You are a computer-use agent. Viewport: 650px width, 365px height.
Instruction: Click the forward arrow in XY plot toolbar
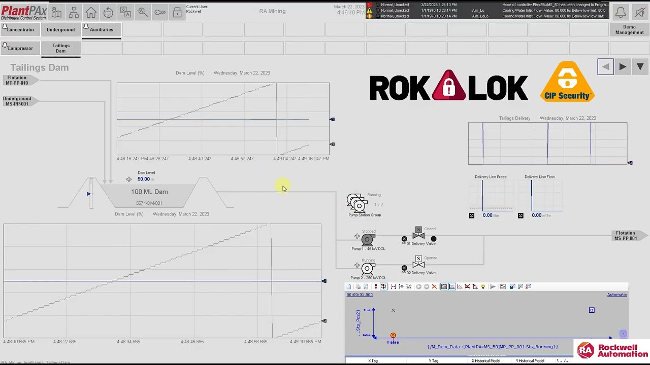pyautogui.click(x=427, y=286)
